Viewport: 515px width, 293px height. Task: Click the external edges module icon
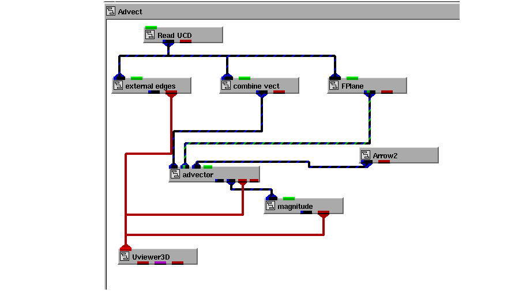[x=118, y=86]
